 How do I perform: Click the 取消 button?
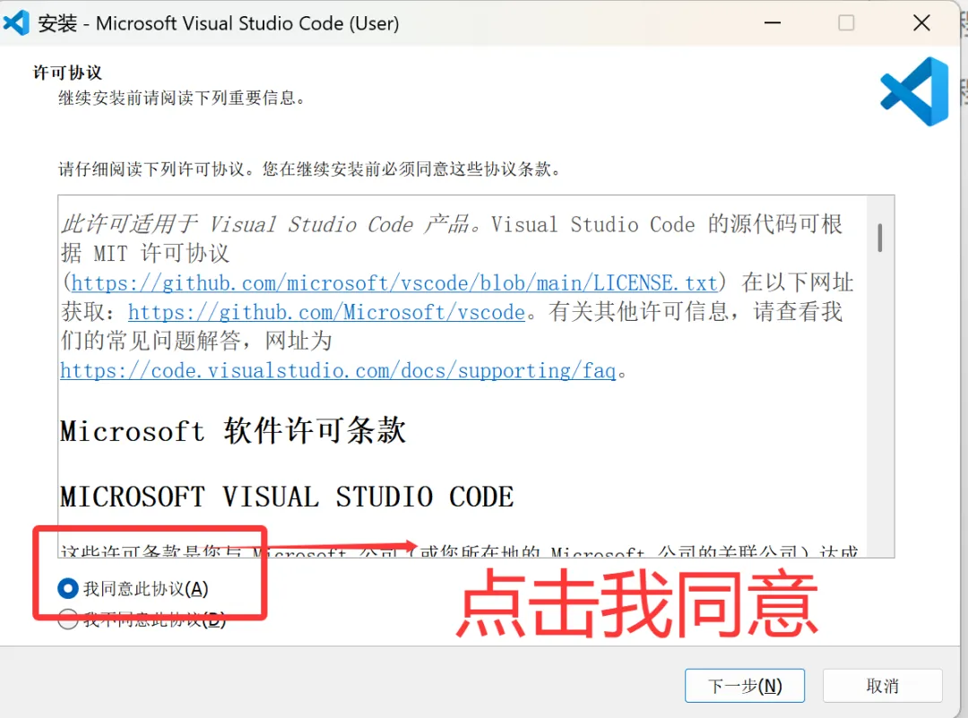[882, 685]
